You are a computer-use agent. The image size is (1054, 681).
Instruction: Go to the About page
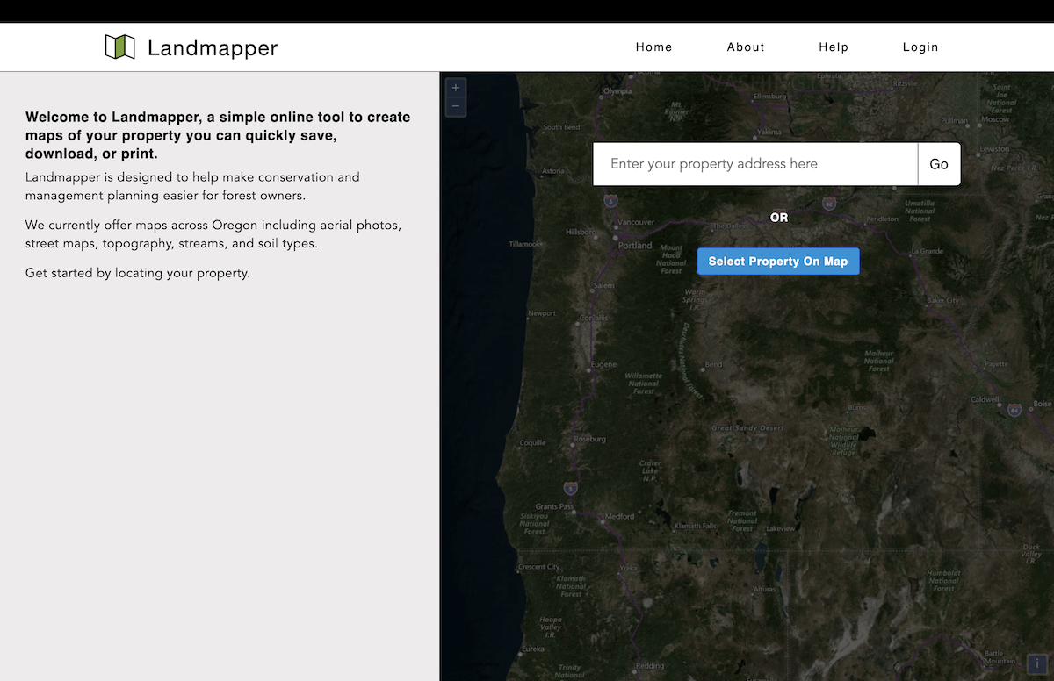(746, 47)
